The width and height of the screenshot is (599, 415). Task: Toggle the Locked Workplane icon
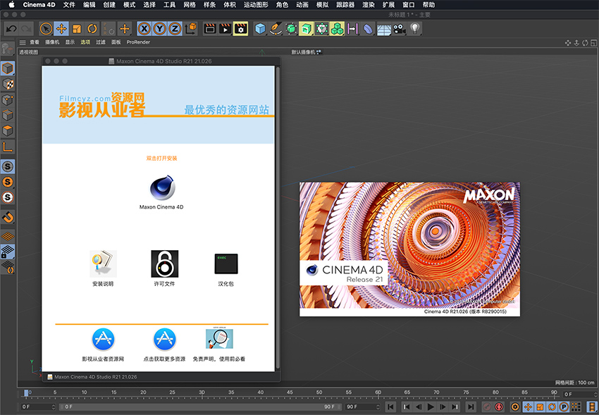point(8,252)
